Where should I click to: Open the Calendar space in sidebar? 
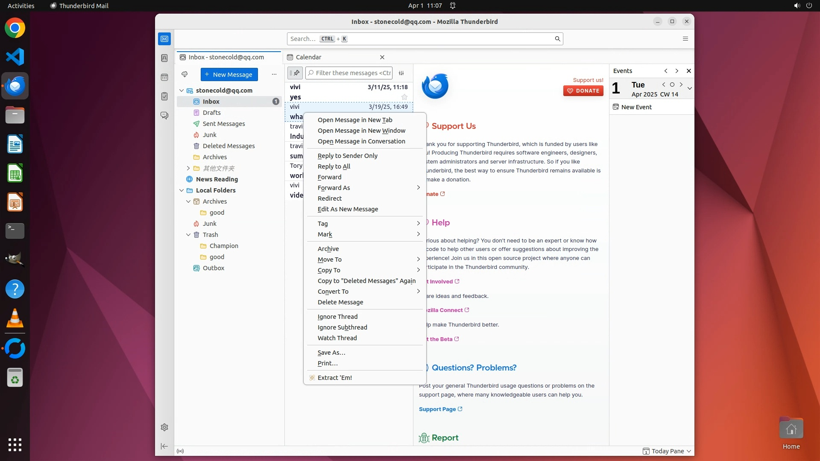tap(164, 77)
